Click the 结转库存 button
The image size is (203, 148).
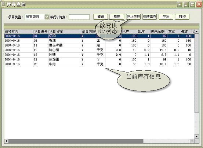click(149, 17)
